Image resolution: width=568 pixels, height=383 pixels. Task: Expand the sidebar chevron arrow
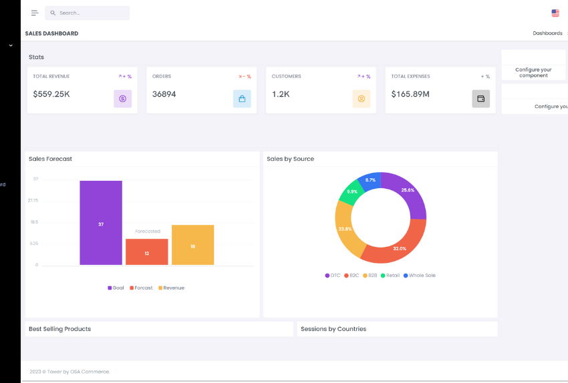pyautogui.click(x=11, y=45)
